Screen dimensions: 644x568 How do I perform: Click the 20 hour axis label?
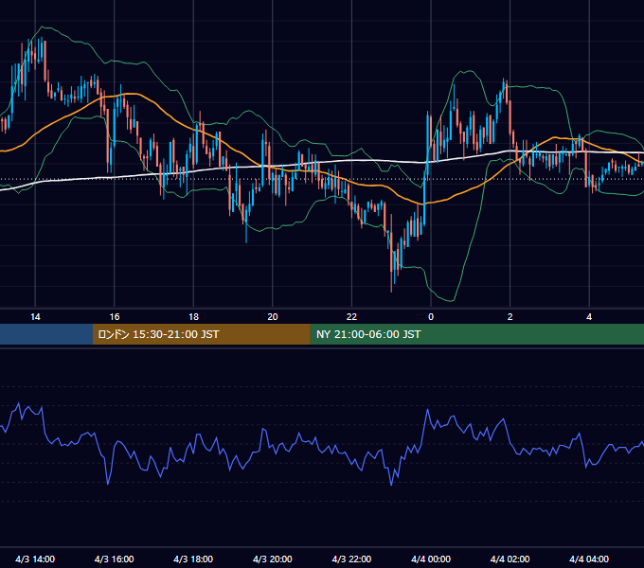[273, 317]
